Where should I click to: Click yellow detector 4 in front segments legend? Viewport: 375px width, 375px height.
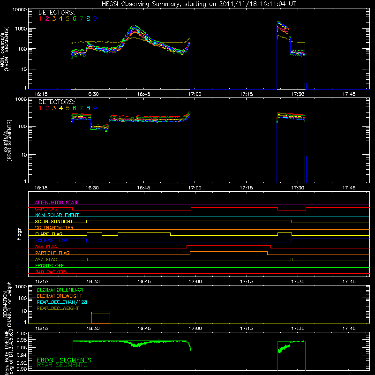(61, 18)
